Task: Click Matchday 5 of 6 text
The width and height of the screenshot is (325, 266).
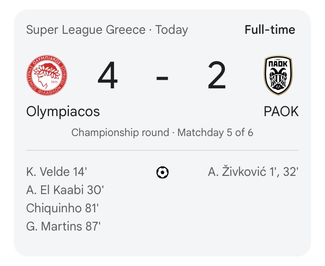Action: coord(215,132)
